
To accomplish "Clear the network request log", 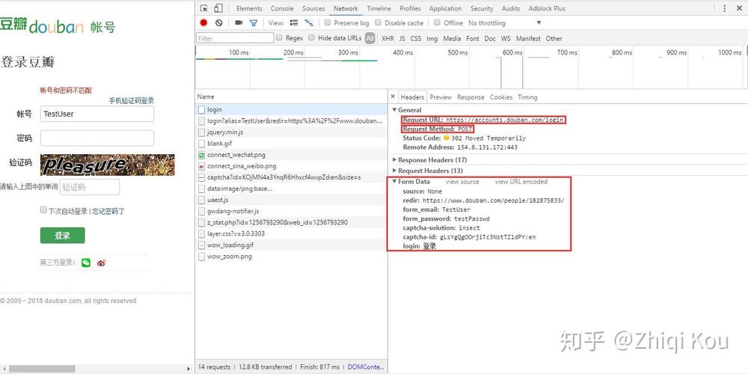I will point(218,23).
